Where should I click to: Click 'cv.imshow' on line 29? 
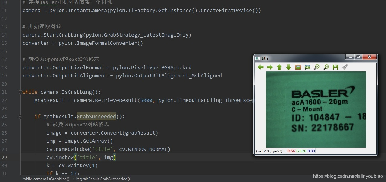(x=60, y=157)
